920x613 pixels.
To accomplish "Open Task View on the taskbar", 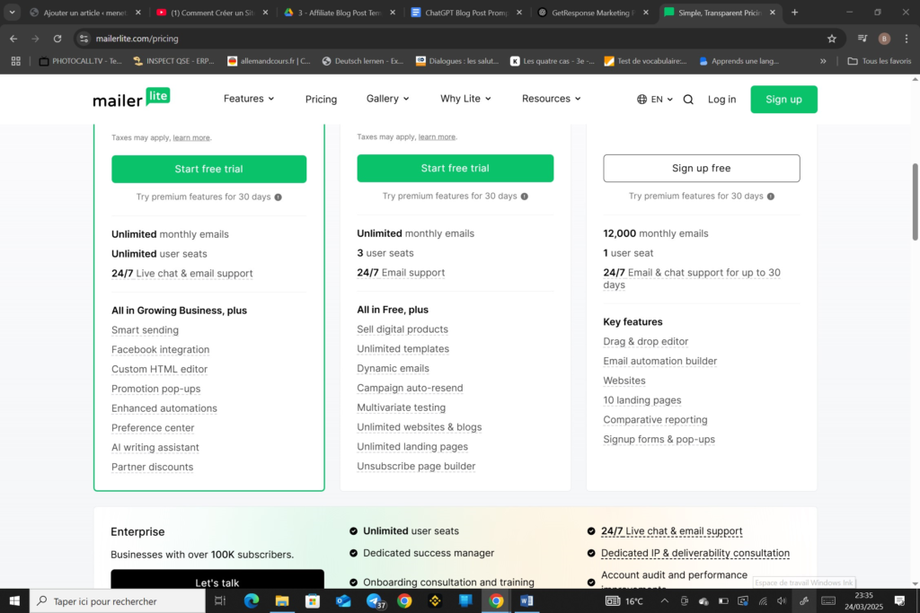I will point(220,600).
